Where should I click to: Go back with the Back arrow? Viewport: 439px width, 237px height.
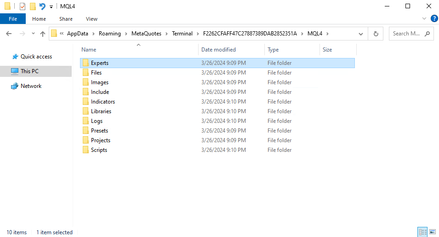[9, 34]
